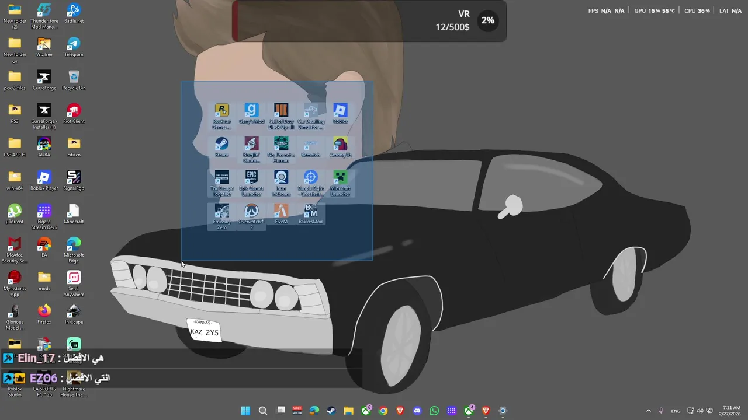
Task: Select the FiveM icon
Action: coord(281,213)
